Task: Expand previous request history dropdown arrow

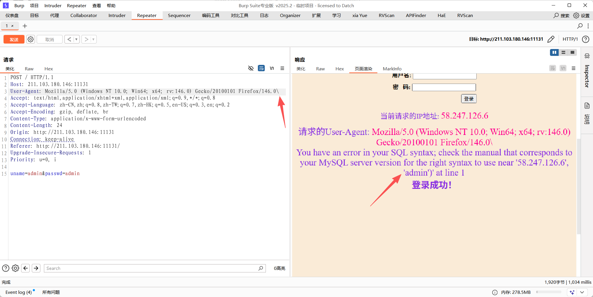Action: click(x=77, y=39)
